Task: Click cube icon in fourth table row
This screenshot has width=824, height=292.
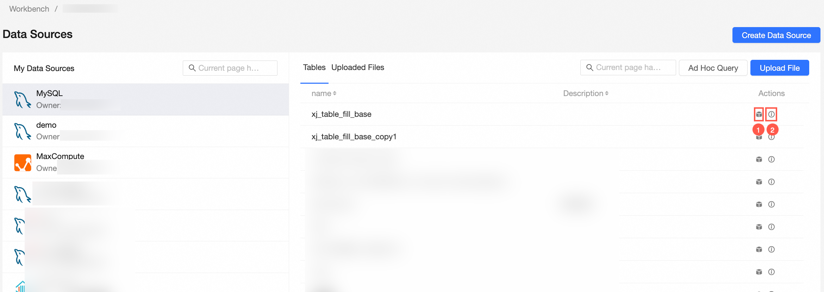Action: click(x=759, y=182)
